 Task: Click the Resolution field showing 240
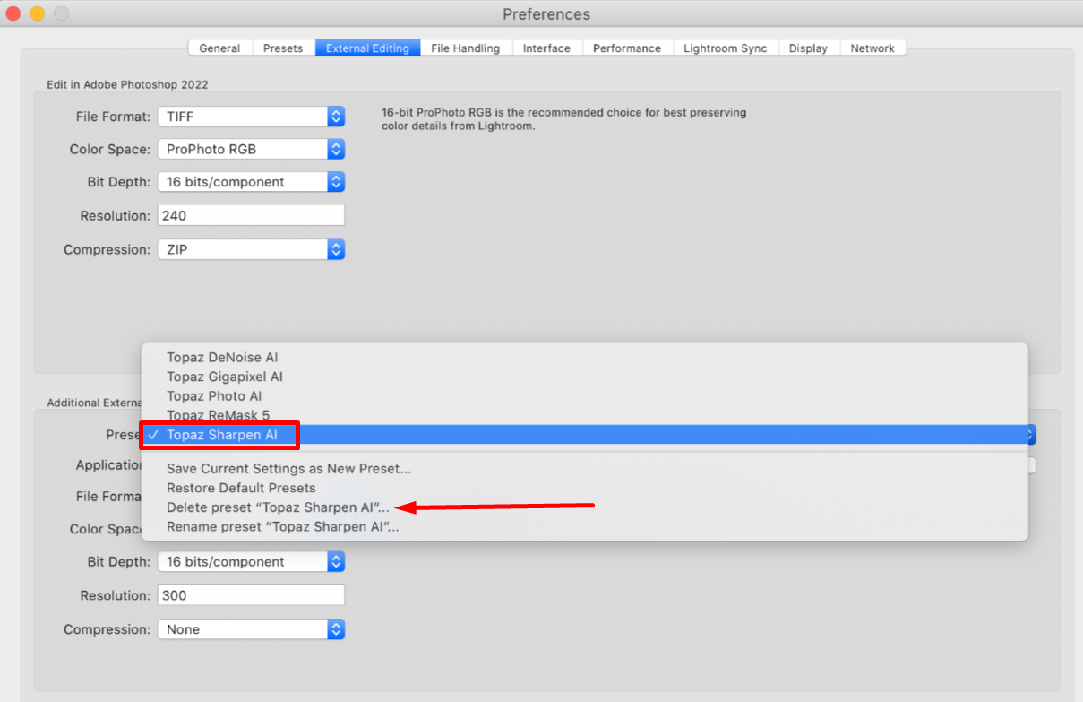(251, 215)
